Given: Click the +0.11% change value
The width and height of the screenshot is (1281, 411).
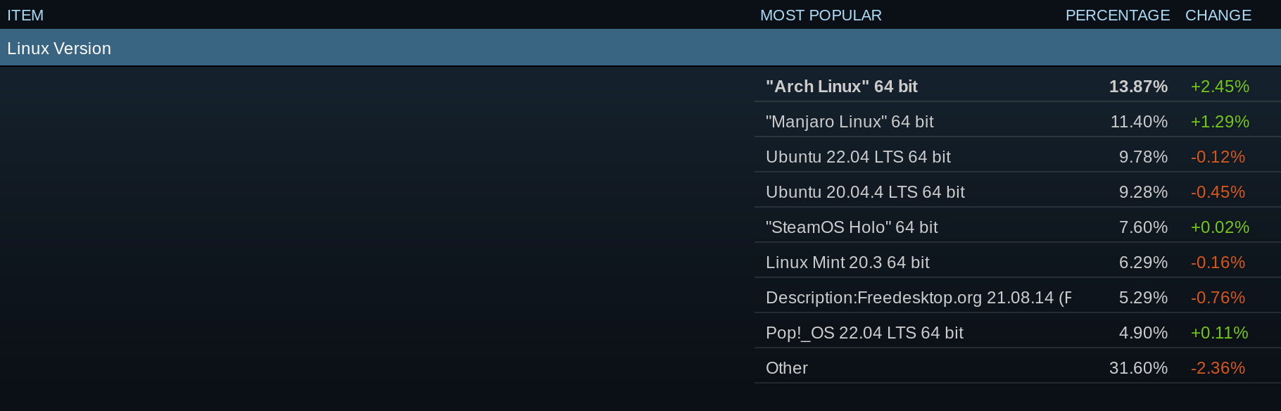Looking at the screenshot, I should tap(1219, 333).
